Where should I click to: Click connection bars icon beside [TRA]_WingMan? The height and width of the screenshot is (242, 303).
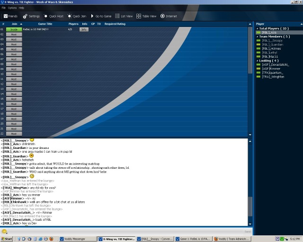pos(258,77)
